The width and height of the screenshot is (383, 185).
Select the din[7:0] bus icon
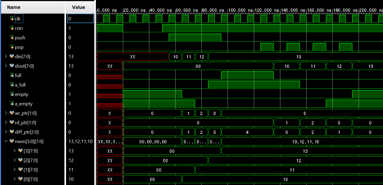pyautogui.click(x=12, y=56)
